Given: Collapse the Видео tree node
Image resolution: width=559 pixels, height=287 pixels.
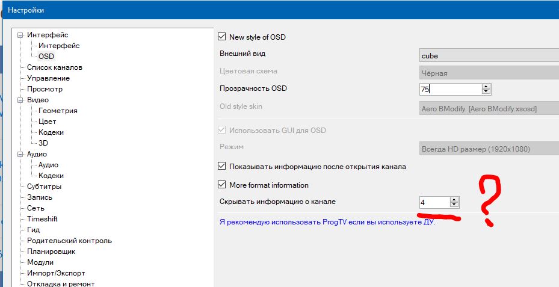Looking at the screenshot, I should click(20, 100).
